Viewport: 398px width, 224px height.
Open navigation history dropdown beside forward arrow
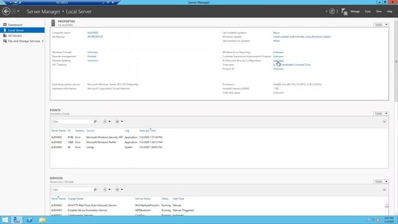(18, 11)
